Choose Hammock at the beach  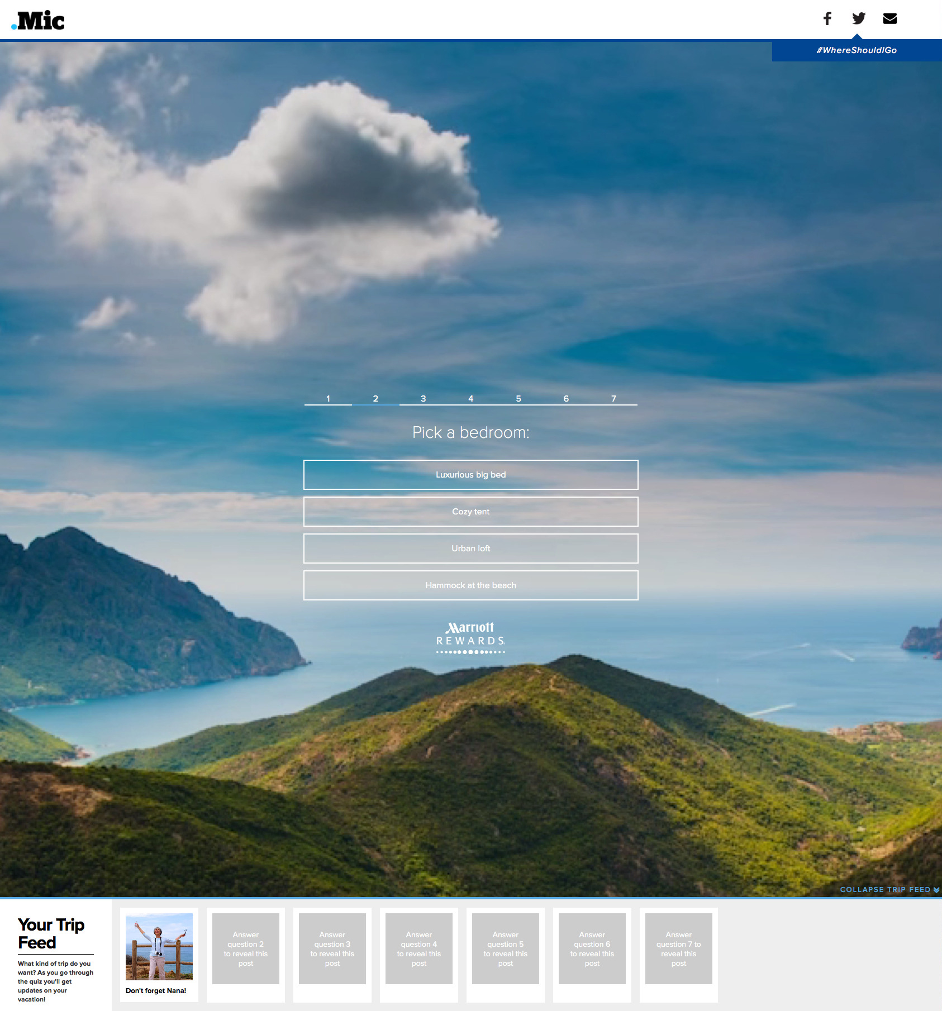tap(470, 585)
